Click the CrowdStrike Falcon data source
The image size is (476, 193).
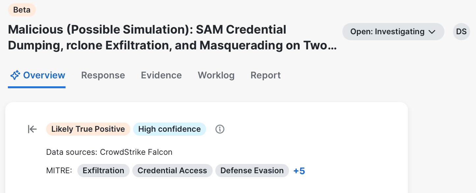pyautogui.click(x=136, y=152)
